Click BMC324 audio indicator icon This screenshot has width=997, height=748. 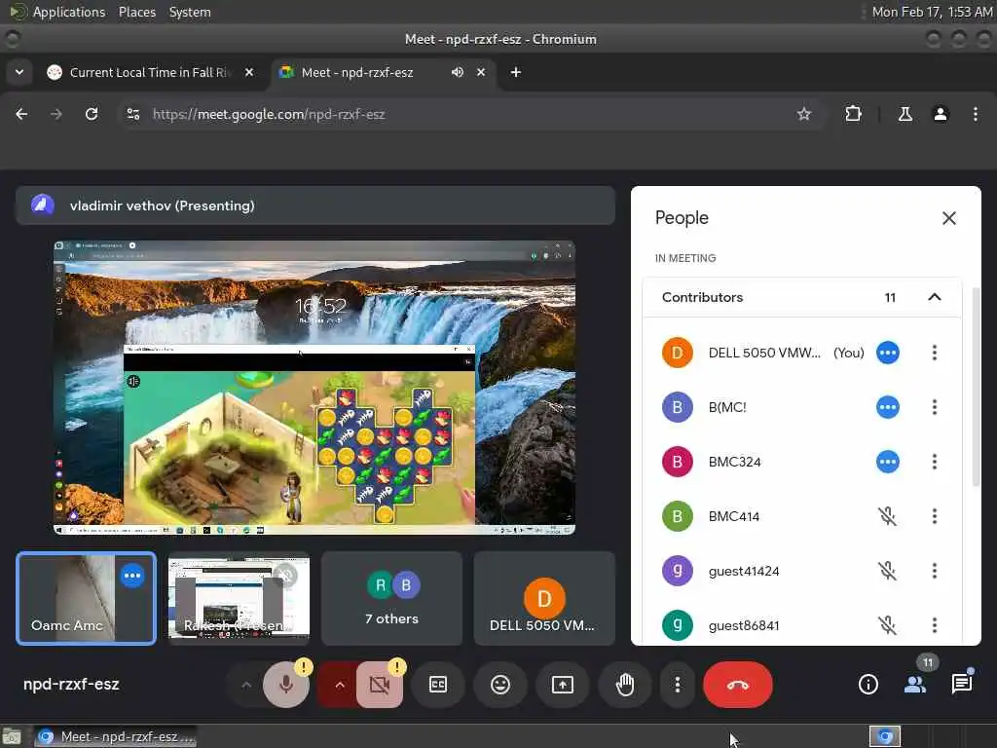click(888, 462)
